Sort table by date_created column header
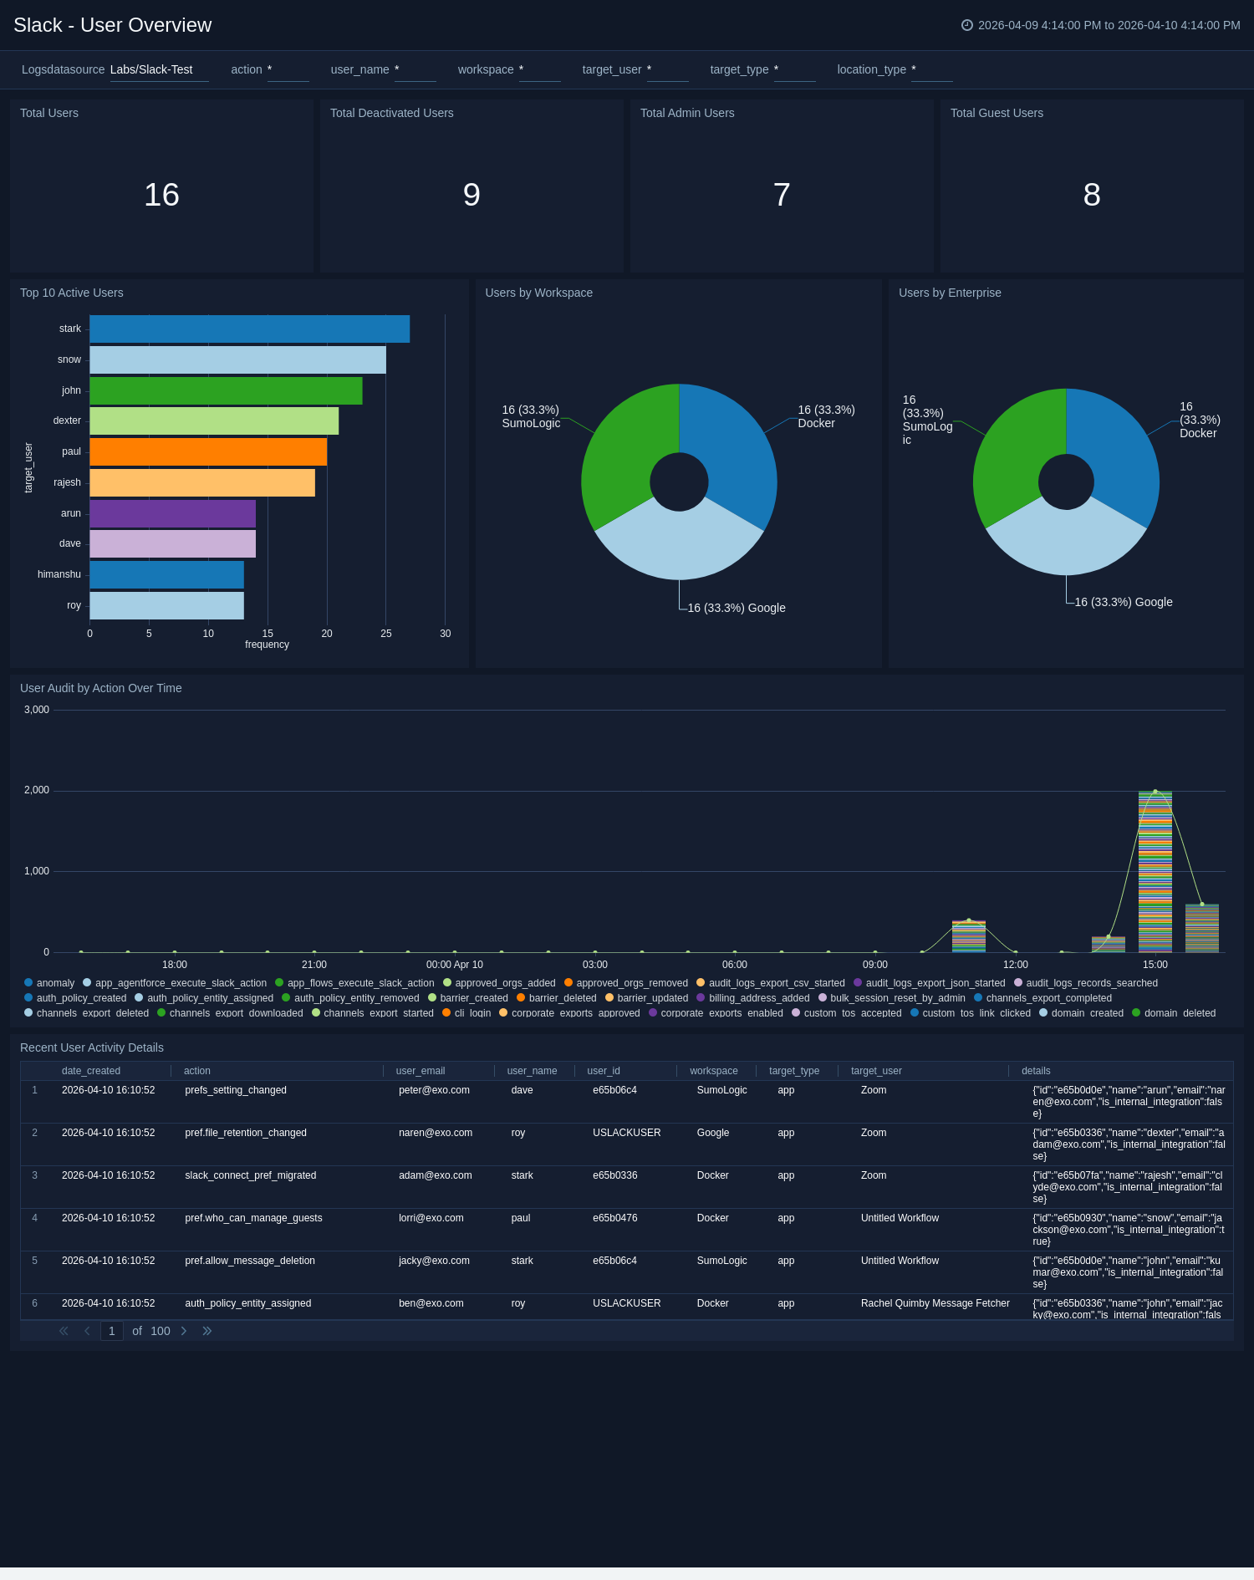Image resolution: width=1254 pixels, height=1580 pixels. tap(91, 1071)
